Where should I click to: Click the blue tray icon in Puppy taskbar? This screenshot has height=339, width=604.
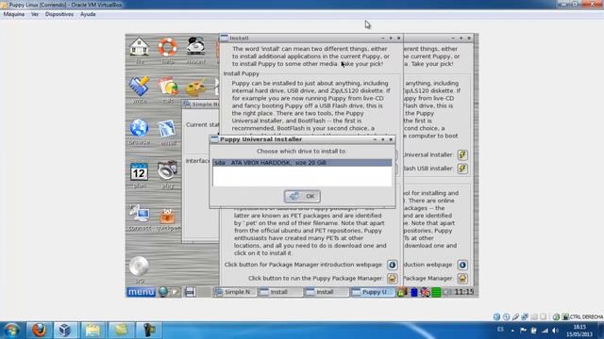pos(414,293)
